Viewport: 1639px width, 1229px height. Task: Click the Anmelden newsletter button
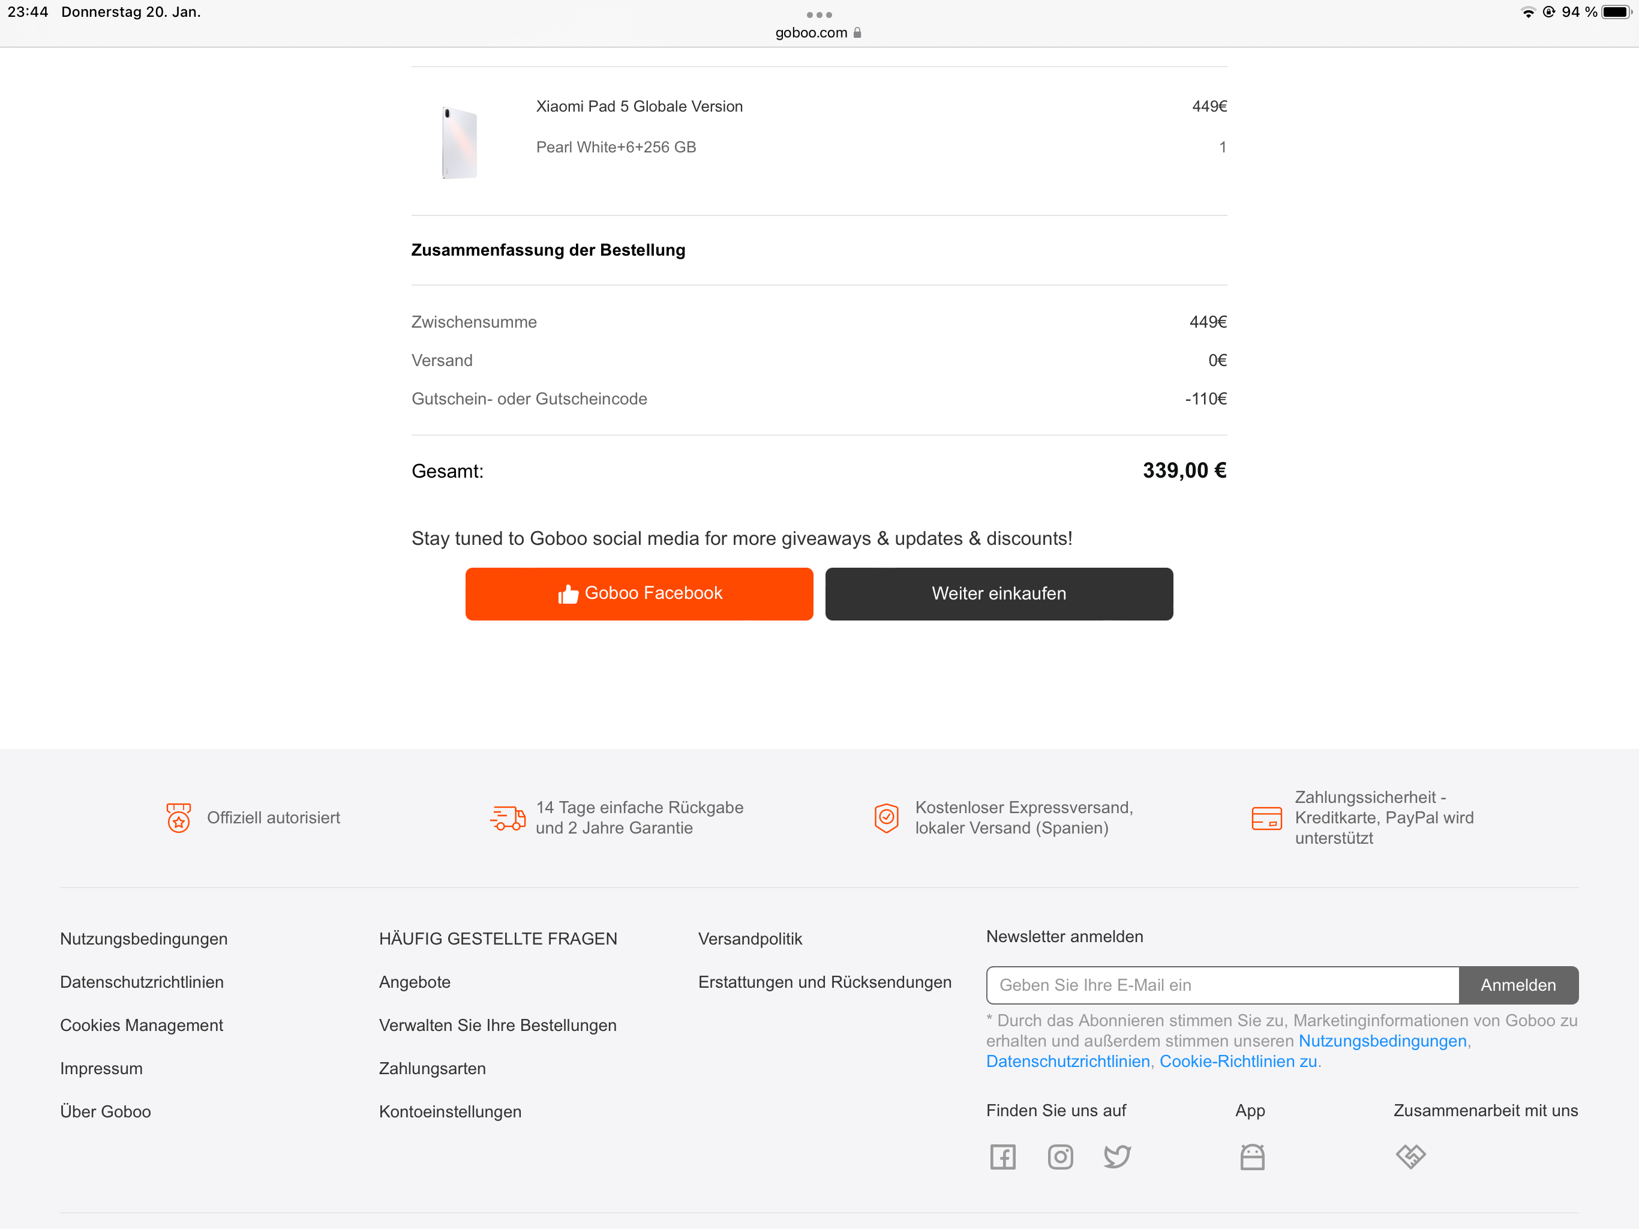tap(1517, 985)
